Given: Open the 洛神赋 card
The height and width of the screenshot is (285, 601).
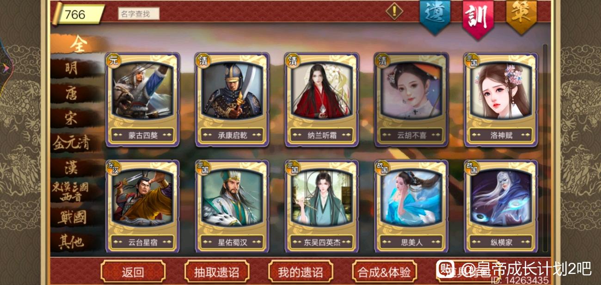Looking at the screenshot, I should (501, 100).
